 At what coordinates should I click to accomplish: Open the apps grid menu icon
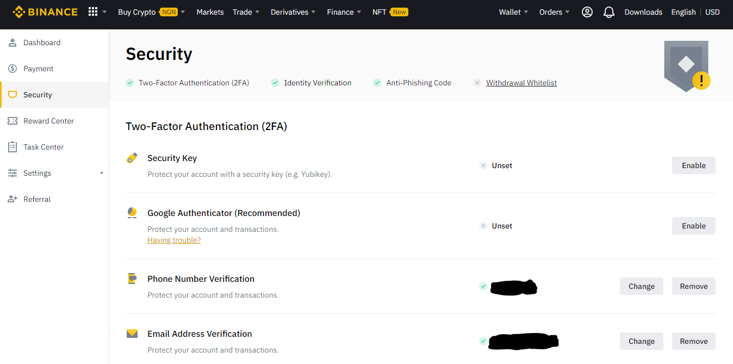coord(93,12)
